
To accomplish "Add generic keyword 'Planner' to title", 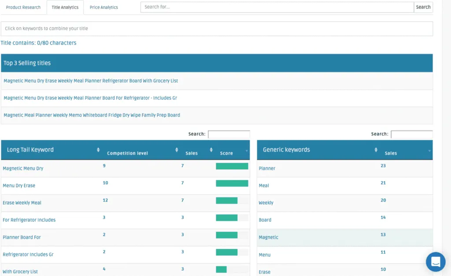I will [267, 168].
